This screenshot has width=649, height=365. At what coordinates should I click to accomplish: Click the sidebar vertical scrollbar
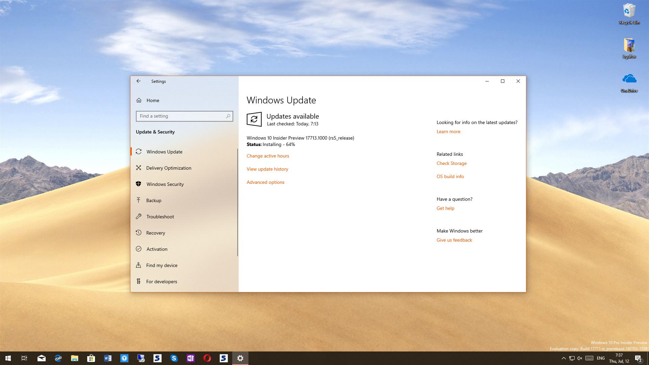238,202
